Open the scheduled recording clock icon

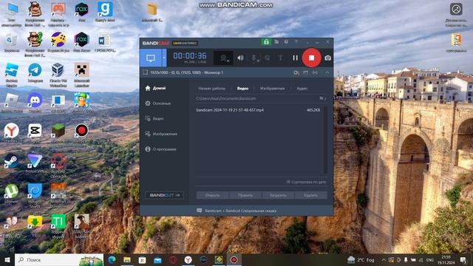pyautogui.click(x=286, y=42)
